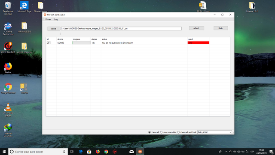Activate the microphone in the search box
The height and width of the screenshot is (155, 275).
pos(64,152)
